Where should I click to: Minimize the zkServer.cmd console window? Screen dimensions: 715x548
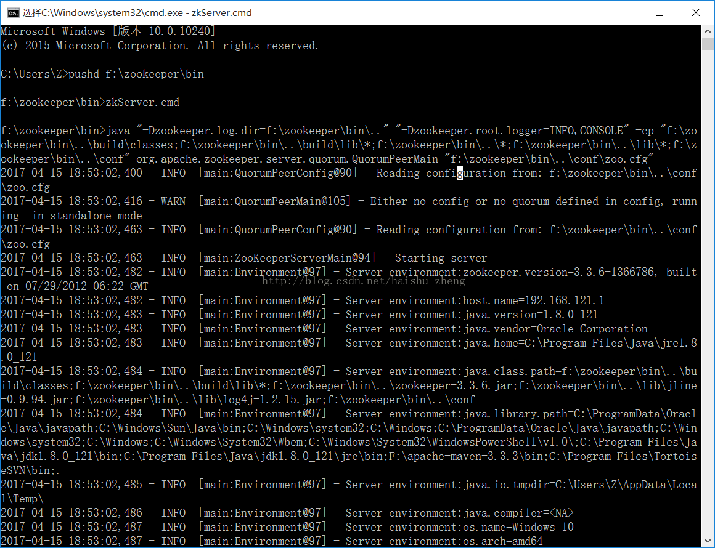624,12
